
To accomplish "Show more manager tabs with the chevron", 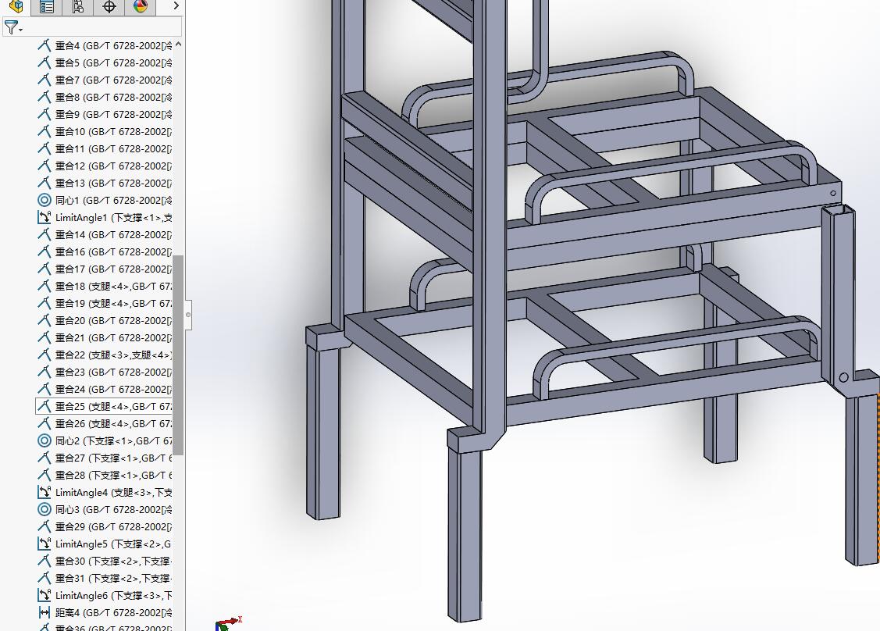I will (176, 6).
